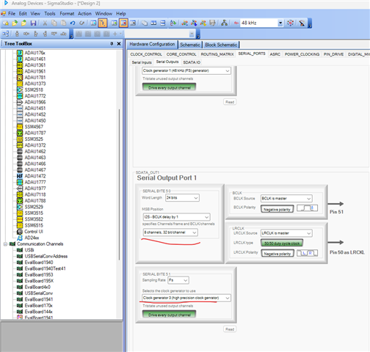370x352 pixels.
Task: Click the Link Compile Download icon
Action: pos(203,23)
